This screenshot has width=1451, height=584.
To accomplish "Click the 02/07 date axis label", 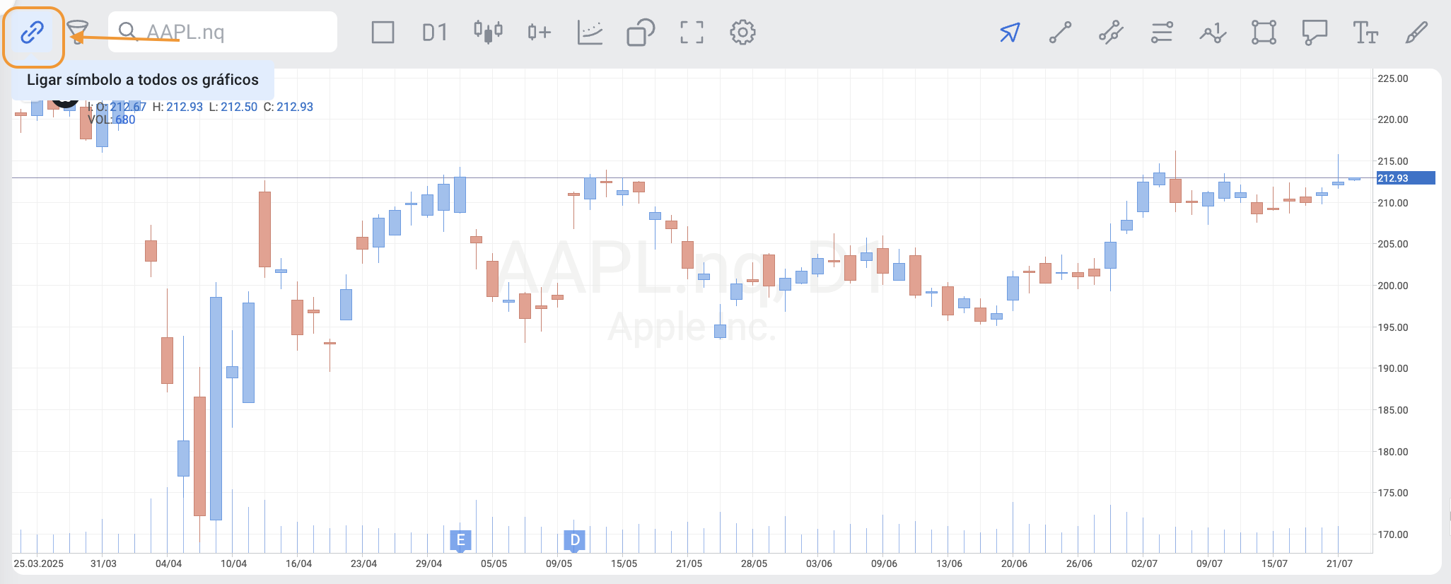I will (1144, 563).
